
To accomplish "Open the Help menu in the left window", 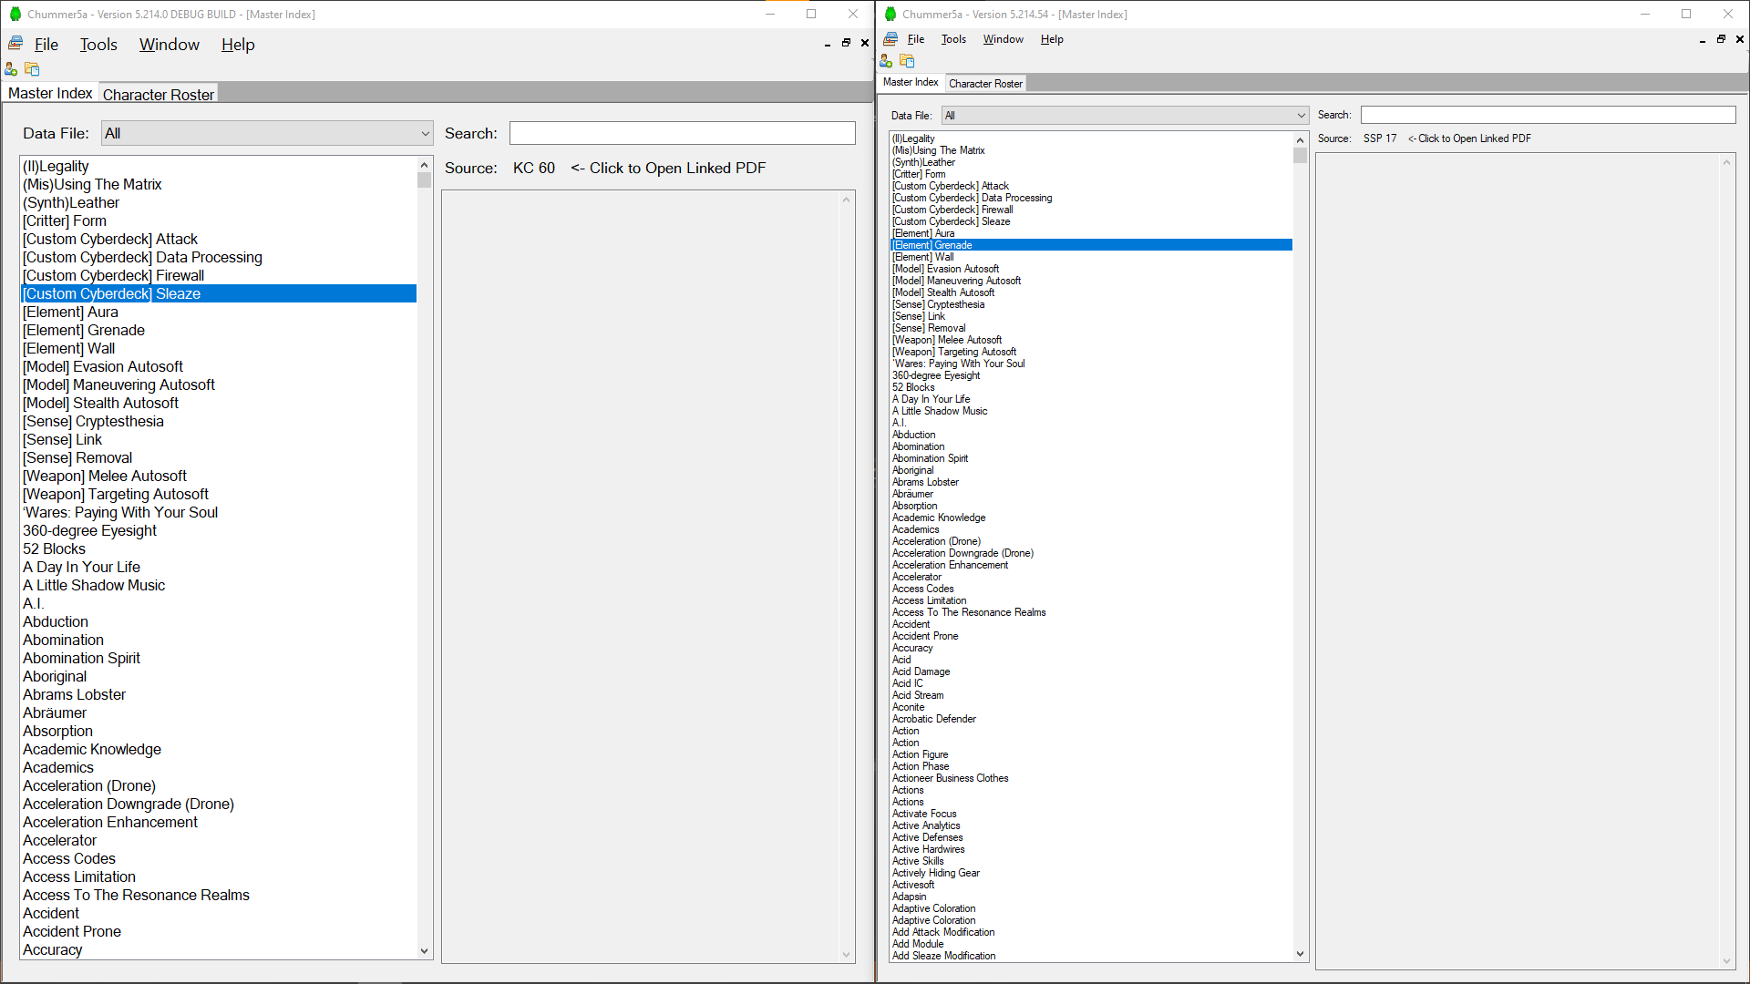I will tap(237, 45).
